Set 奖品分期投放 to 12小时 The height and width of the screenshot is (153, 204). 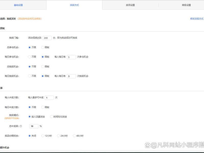click(x=43, y=136)
